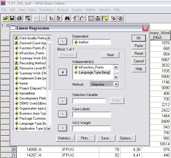
Task: Open the Data menu
Action: point(32,10)
